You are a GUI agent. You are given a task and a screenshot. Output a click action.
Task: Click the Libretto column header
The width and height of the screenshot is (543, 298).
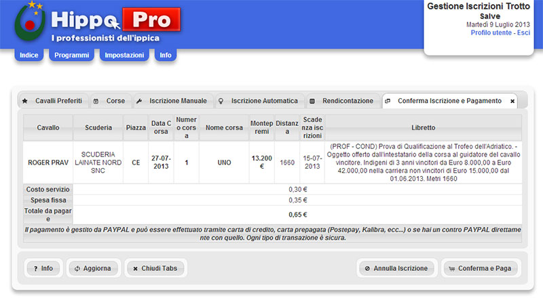(424, 127)
